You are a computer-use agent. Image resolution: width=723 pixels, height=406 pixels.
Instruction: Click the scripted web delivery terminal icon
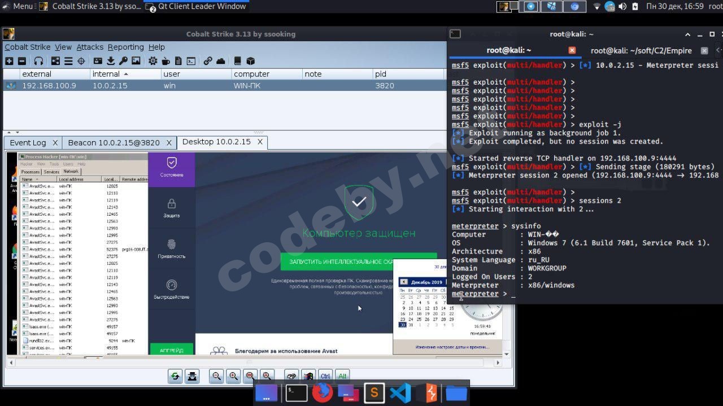(191, 61)
